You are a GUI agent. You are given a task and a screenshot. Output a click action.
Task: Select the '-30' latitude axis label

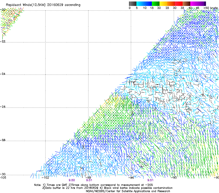coord(3,174)
